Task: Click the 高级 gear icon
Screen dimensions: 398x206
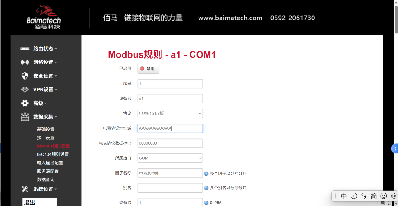Action: point(25,103)
